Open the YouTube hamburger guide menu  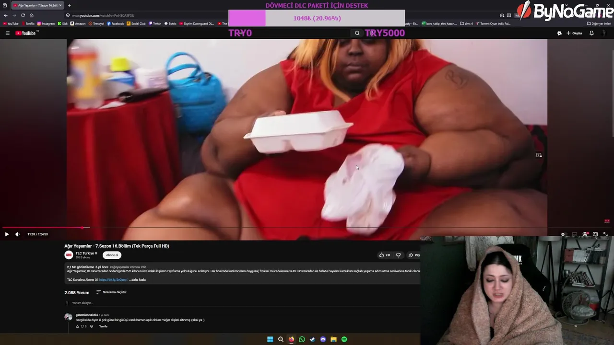point(7,33)
